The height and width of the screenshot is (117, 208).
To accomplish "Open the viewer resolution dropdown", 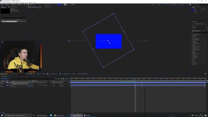I will (55, 74).
